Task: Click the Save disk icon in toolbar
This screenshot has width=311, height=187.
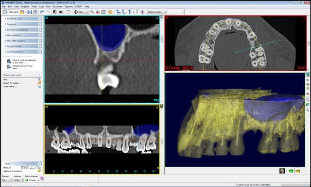Action: (x=30, y=12)
